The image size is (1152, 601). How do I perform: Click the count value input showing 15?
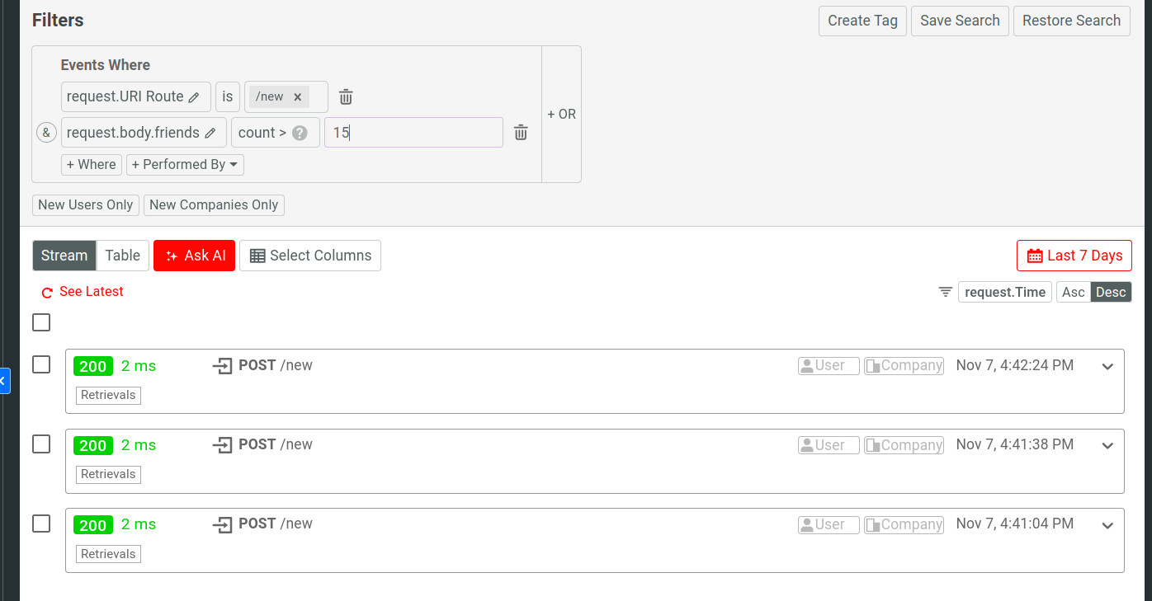[413, 132]
